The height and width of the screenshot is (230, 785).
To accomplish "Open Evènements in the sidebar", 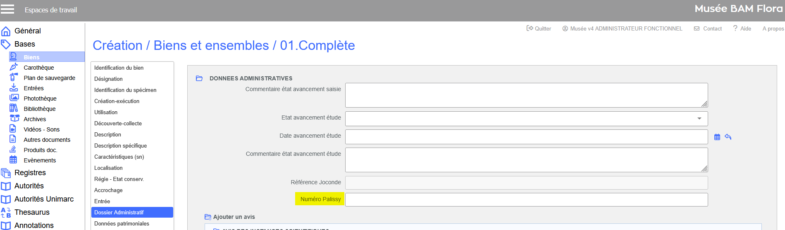I will [40, 160].
